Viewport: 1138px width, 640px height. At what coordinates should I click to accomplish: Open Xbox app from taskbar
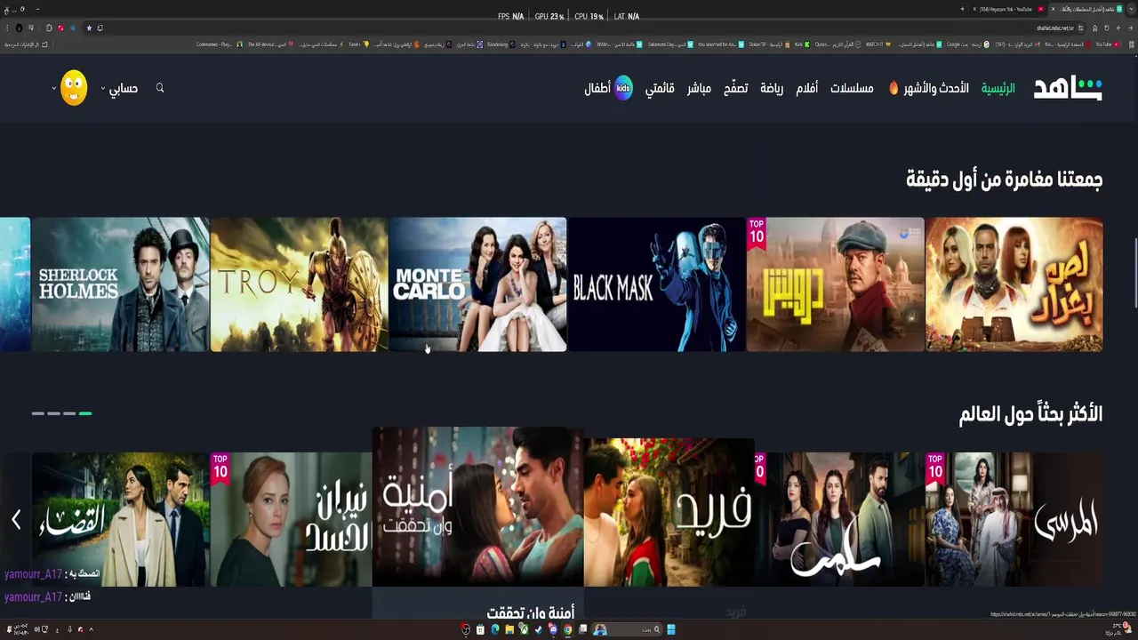coord(524,629)
